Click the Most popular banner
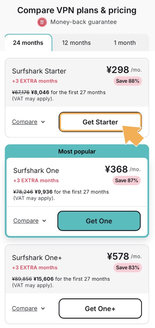The image size is (155, 328). click(77, 152)
